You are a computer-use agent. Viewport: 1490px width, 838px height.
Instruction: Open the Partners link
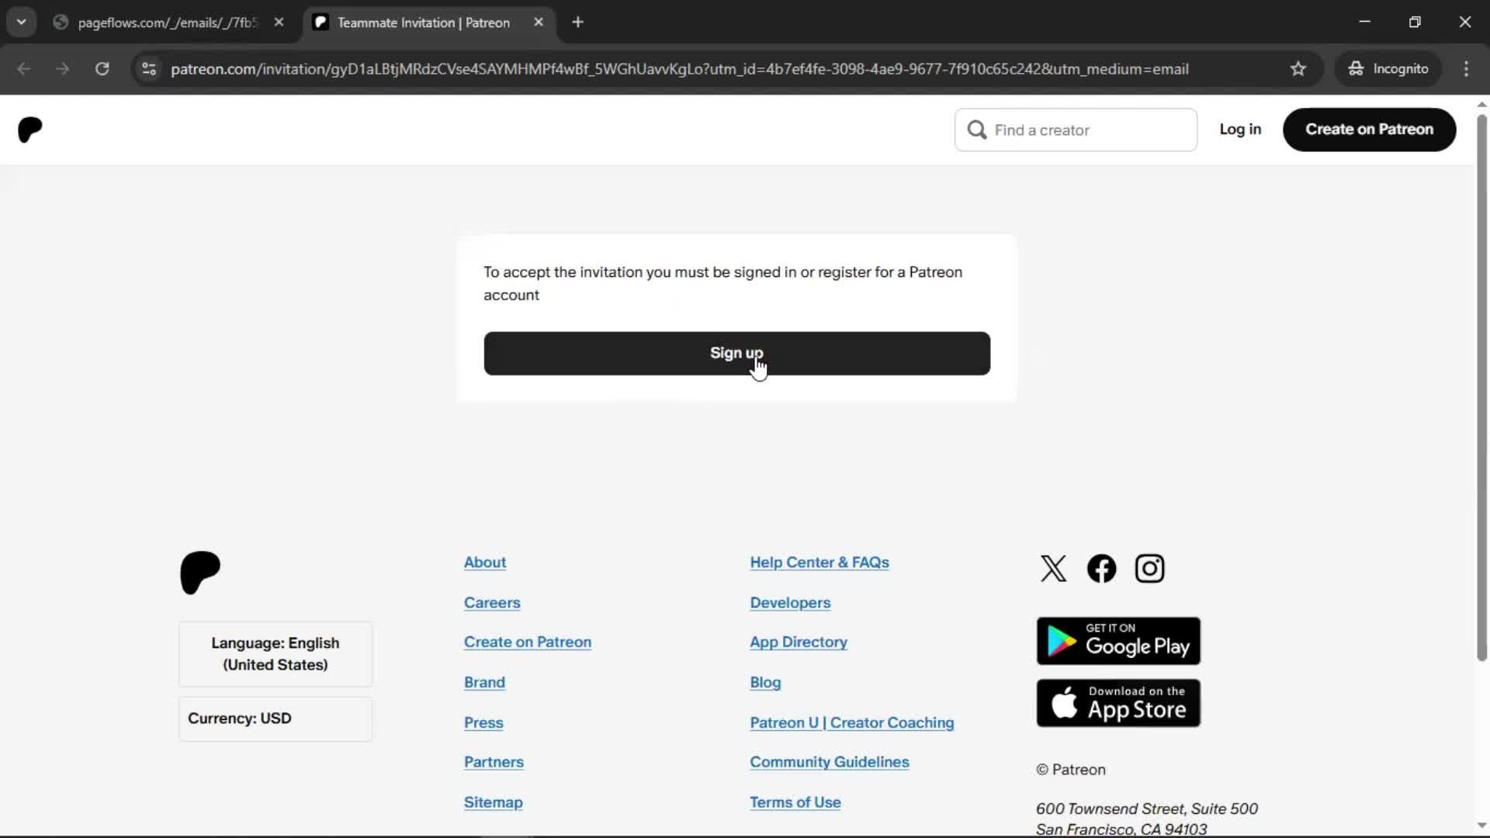point(494,763)
